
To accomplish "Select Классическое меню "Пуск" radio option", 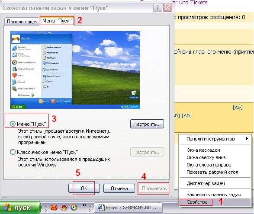I will (13, 152).
